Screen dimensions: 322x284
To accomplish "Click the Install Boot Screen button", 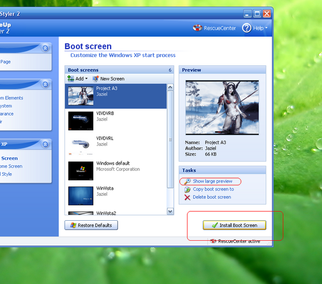I will [x=234, y=225].
